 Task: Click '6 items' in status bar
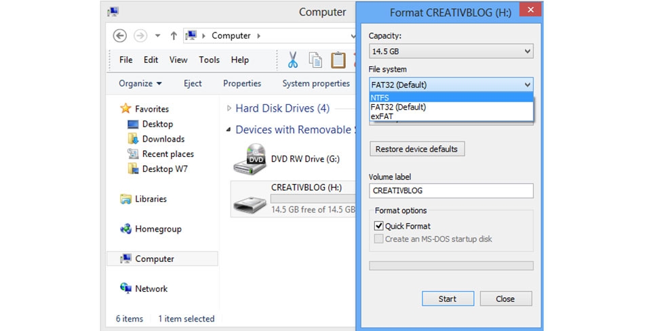click(x=129, y=319)
